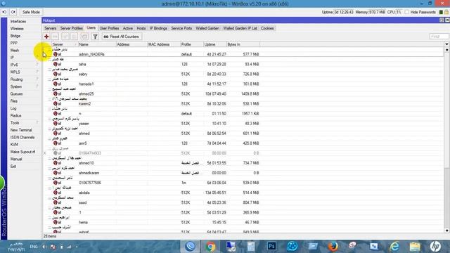
Task: Click the user icon on the admin_NADERs row
Action: (56, 54)
